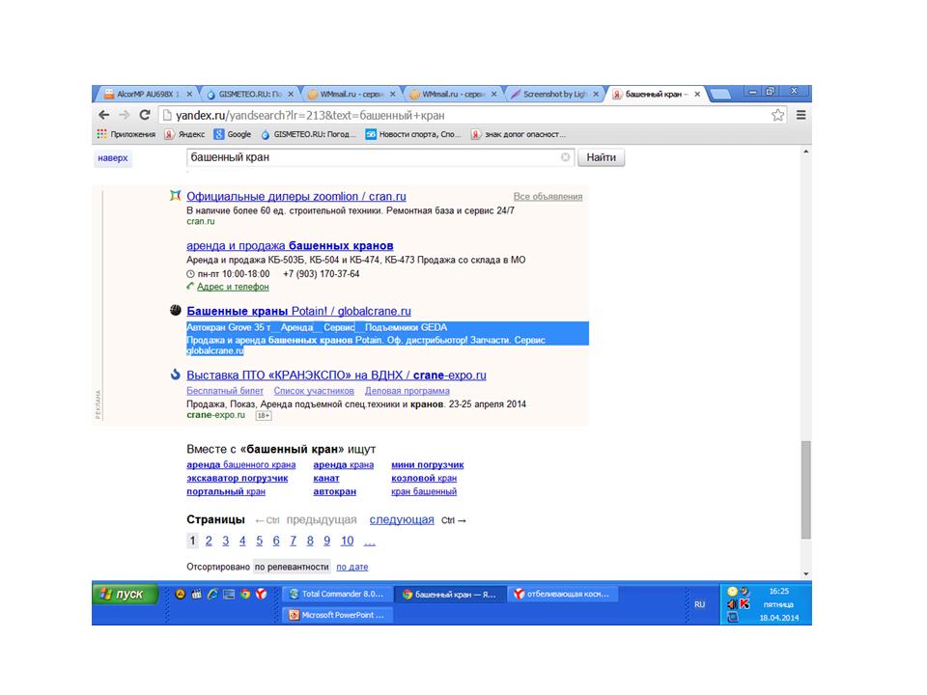Viewport: 927px width, 695px height.
Task: Click related search козловой кран
Action: (x=424, y=478)
